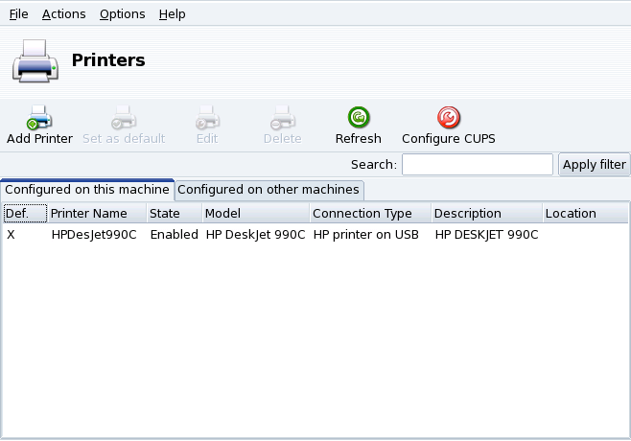Screen dimensions: 631x441
Task: Click the Set as default toolbar icon
Action: point(124,119)
